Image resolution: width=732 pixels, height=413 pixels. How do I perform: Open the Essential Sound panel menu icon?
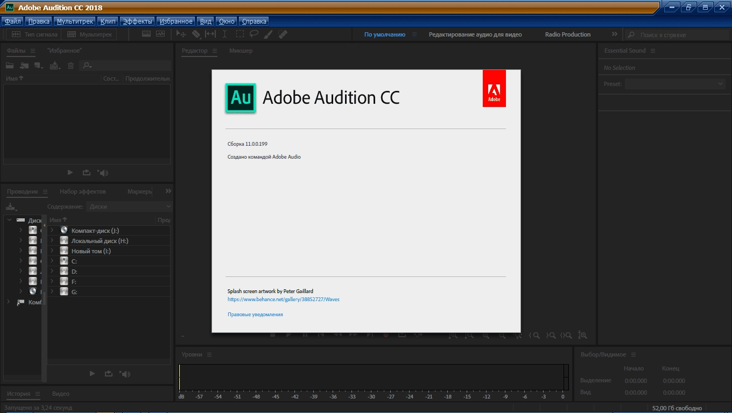(x=653, y=51)
